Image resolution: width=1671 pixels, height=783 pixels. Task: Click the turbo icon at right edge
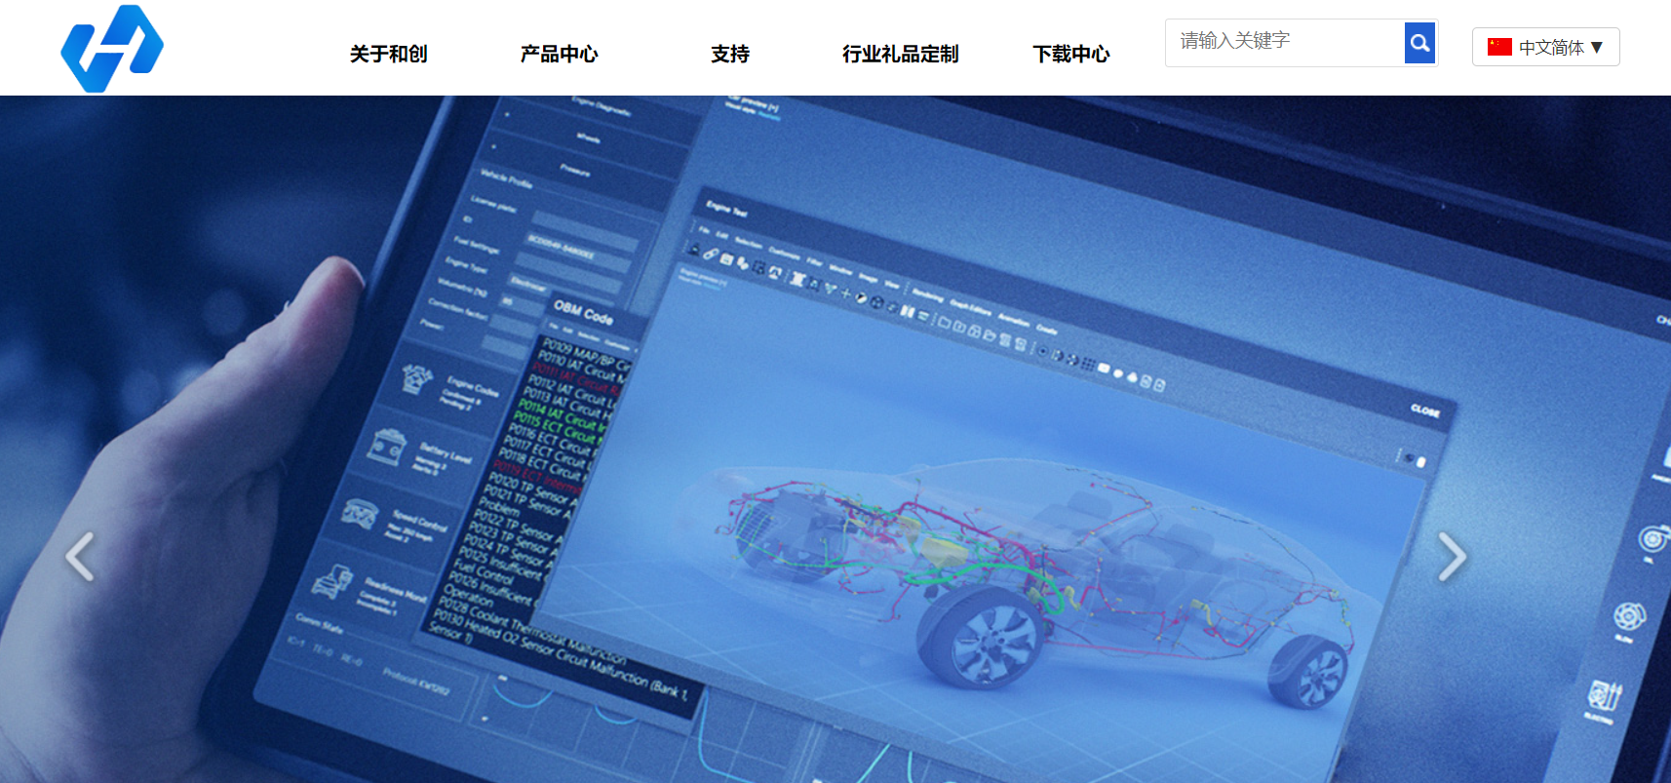(1652, 538)
